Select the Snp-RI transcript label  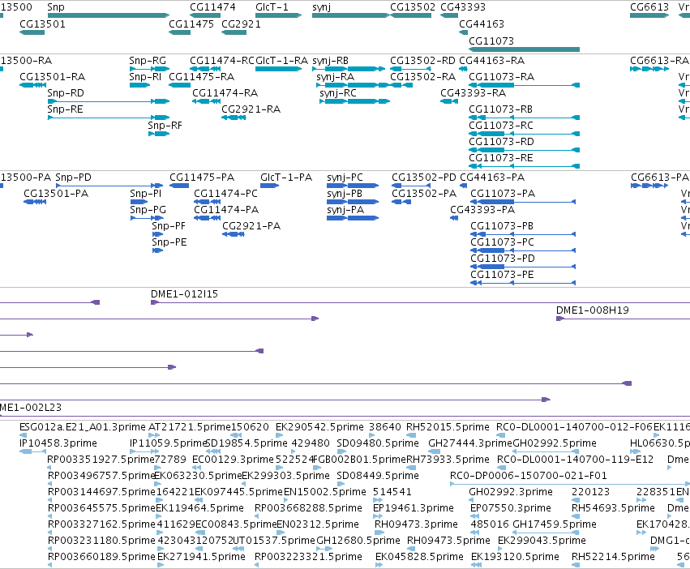[145, 76]
